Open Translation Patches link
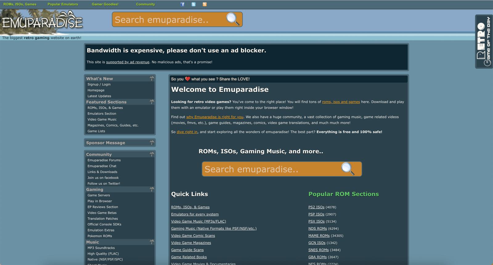The height and width of the screenshot is (265, 493). click(103, 219)
